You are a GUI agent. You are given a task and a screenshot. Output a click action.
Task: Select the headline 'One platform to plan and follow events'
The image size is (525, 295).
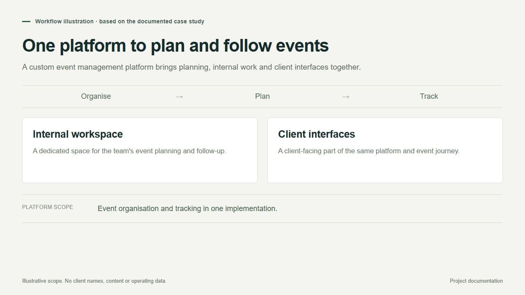click(176, 45)
